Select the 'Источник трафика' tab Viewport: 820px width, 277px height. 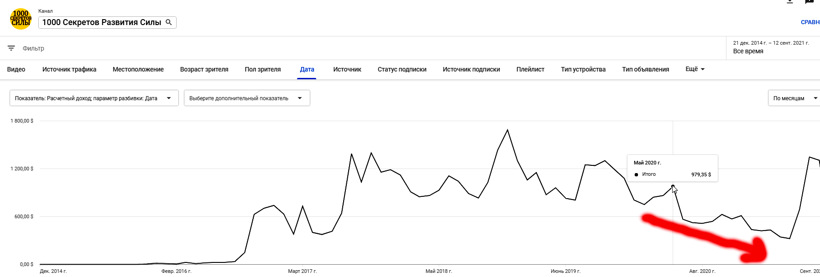[69, 69]
